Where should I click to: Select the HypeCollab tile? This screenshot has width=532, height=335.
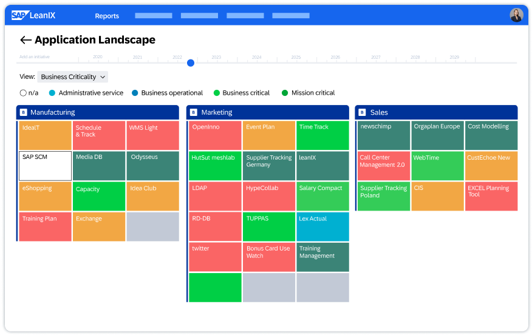click(x=268, y=196)
